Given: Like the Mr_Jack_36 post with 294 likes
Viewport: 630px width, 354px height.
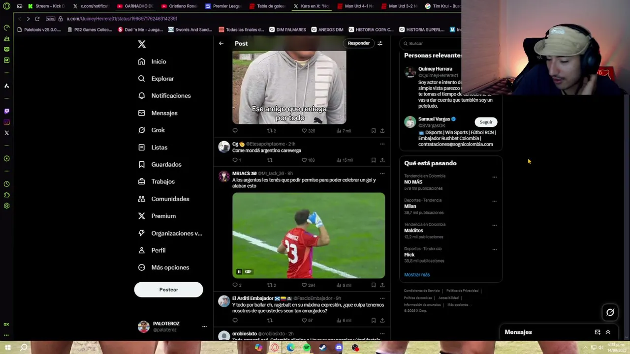Looking at the screenshot, I should point(308,285).
